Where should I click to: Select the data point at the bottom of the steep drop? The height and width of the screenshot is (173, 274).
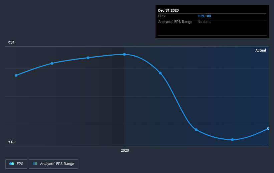click(196, 130)
